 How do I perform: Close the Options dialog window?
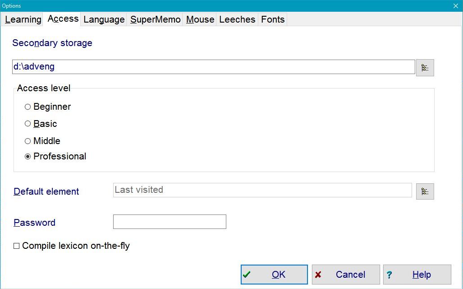click(455, 5)
